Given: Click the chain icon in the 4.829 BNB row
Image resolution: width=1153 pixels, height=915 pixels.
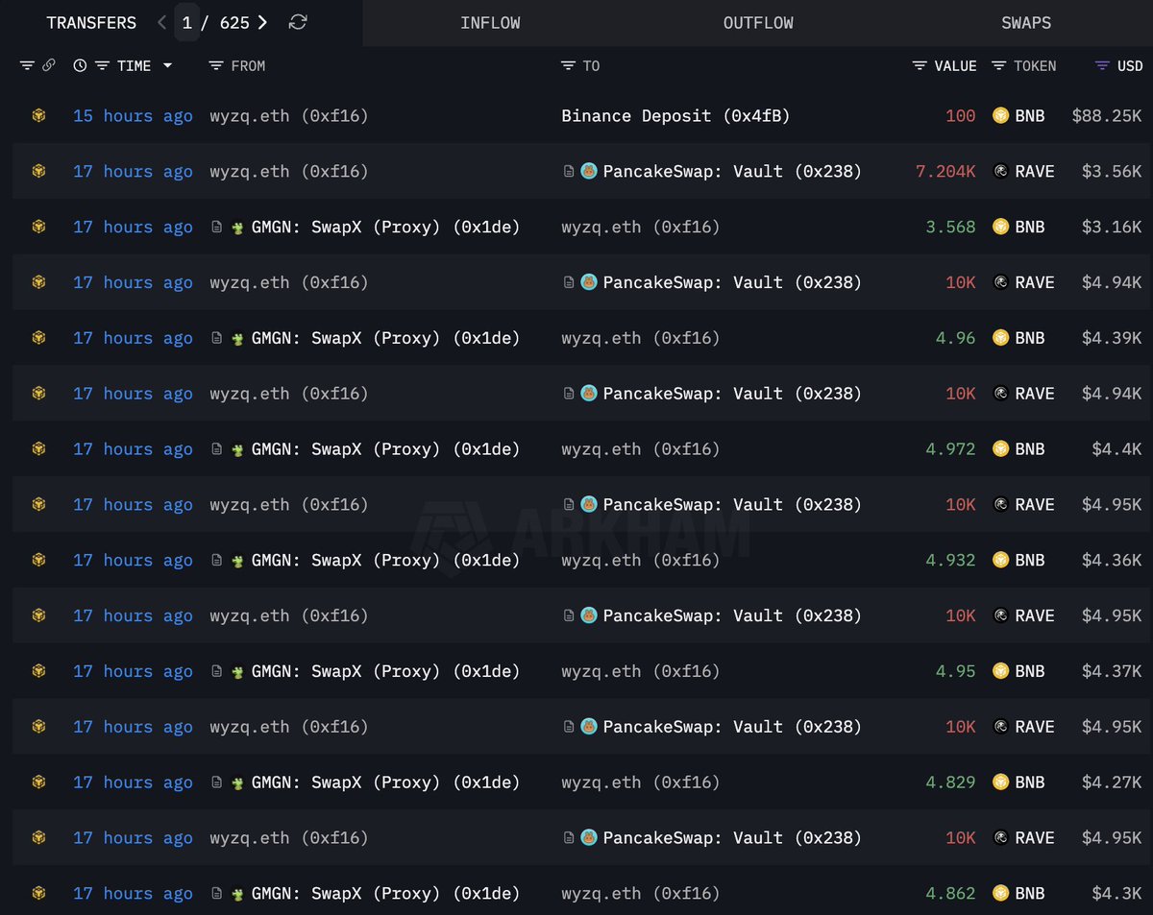Looking at the screenshot, I should tap(38, 782).
